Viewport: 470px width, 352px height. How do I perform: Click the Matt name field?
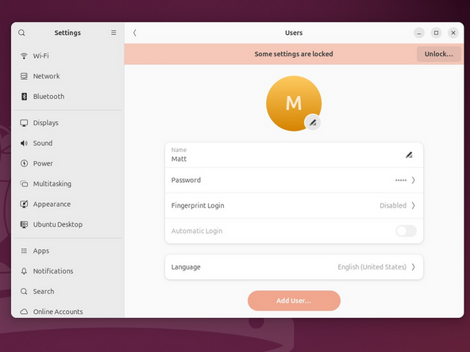tap(294, 155)
